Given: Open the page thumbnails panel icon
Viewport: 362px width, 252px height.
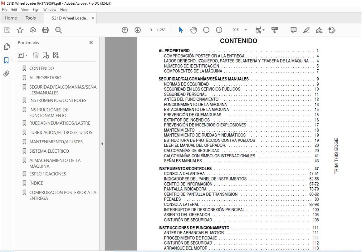Looking at the screenshot, I should coord(7,47).
